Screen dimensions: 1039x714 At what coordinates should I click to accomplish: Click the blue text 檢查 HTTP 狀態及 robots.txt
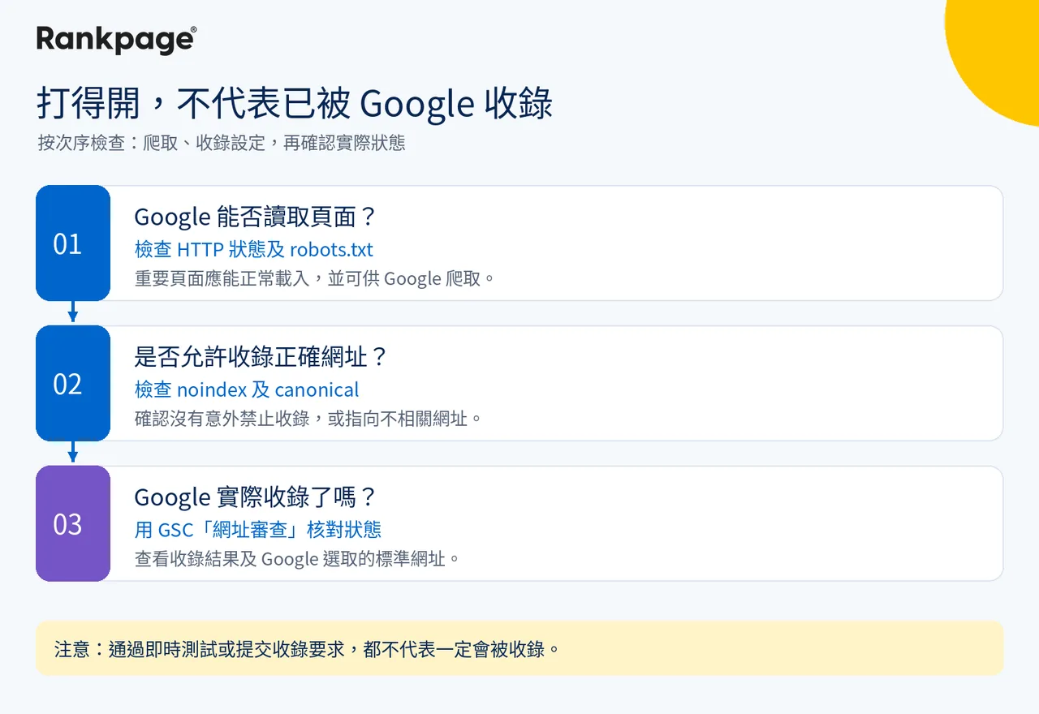pos(254,249)
